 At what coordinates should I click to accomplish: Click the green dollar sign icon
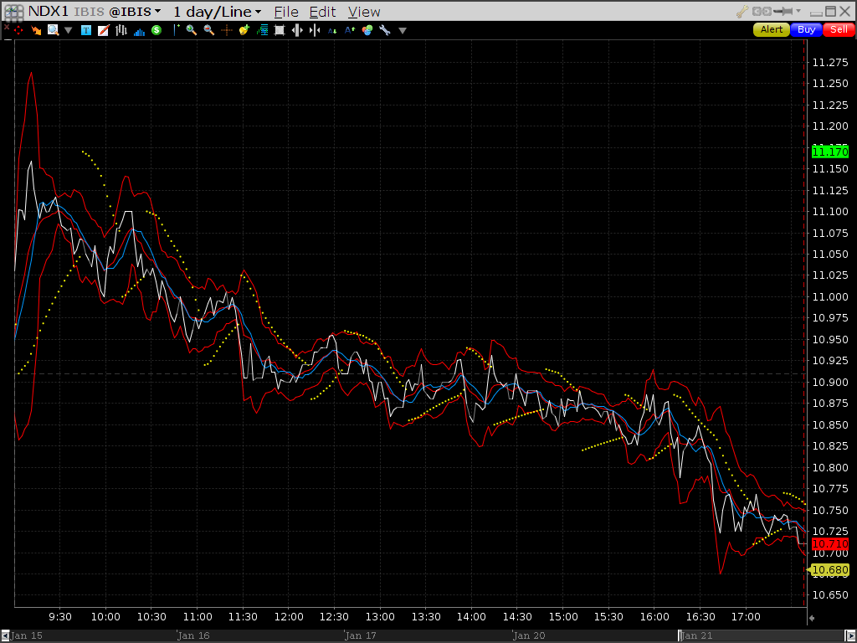(x=157, y=30)
